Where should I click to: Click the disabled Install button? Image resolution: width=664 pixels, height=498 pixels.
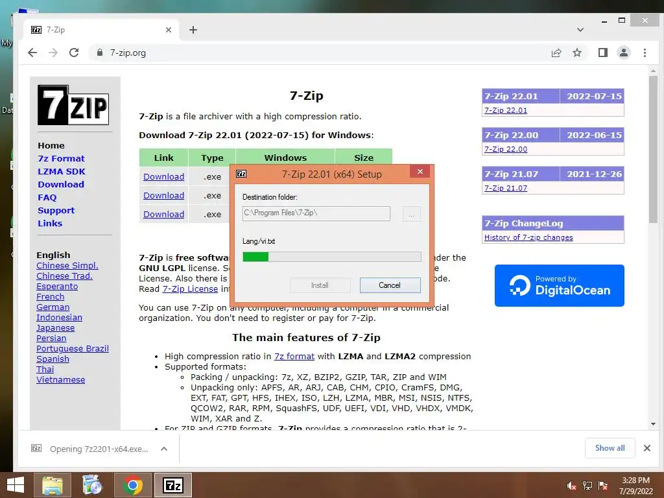coord(320,285)
